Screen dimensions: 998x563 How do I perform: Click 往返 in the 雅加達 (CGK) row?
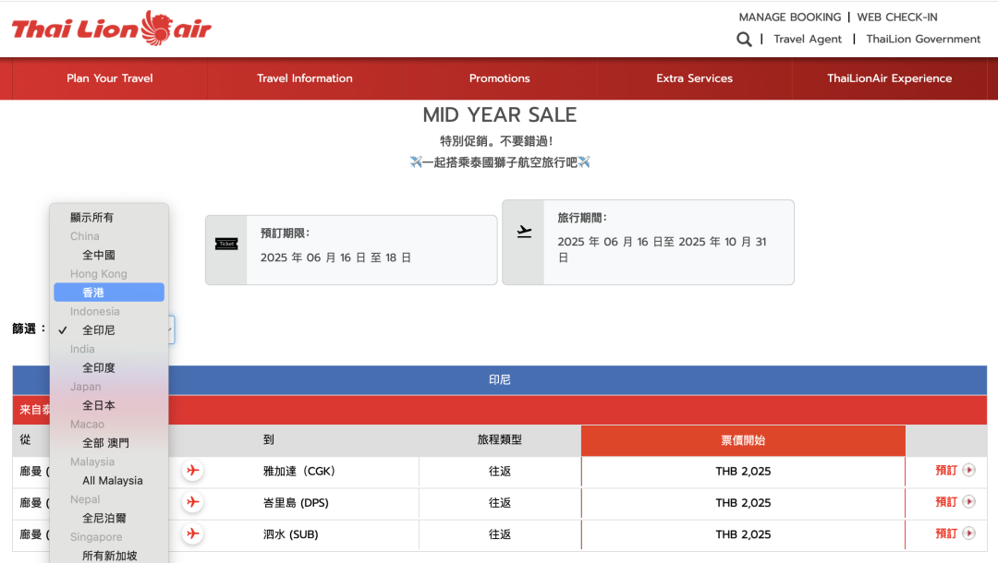tap(500, 471)
